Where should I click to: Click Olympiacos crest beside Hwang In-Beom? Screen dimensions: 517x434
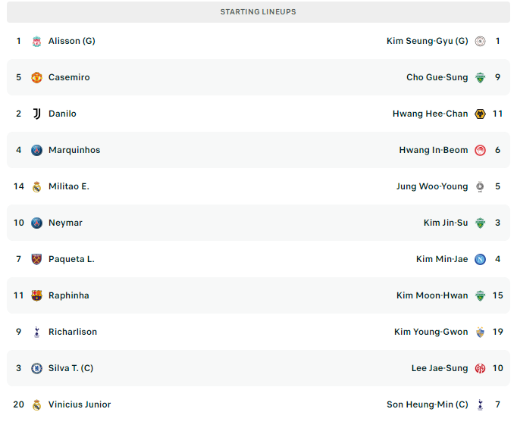[x=480, y=150]
